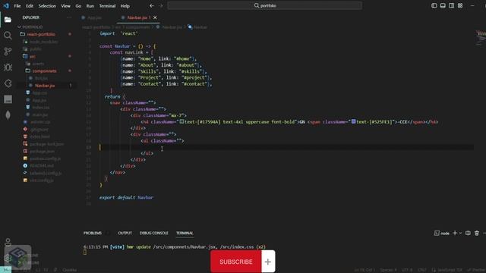
Task: Kill the terminal with the trash icon
Action: coord(477,233)
